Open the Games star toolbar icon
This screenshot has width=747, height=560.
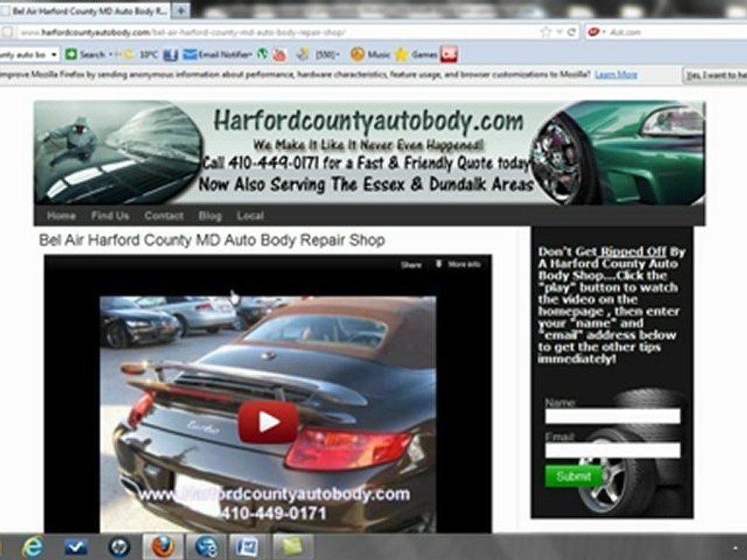(x=402, y=54)
